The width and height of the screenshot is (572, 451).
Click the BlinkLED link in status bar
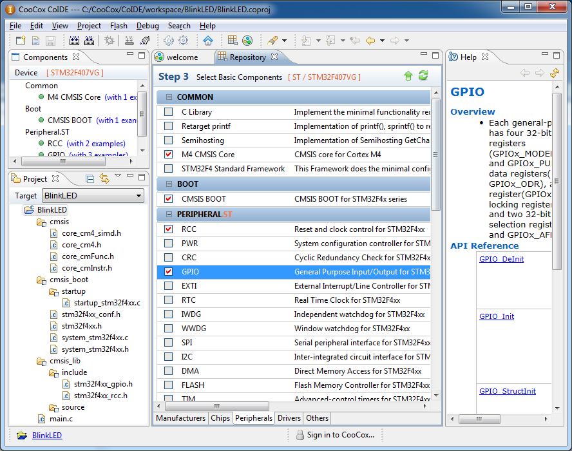pos(47,436)
